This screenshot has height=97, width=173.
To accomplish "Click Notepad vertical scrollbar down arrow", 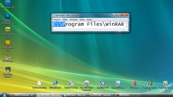I will click(x=127, y=27).
